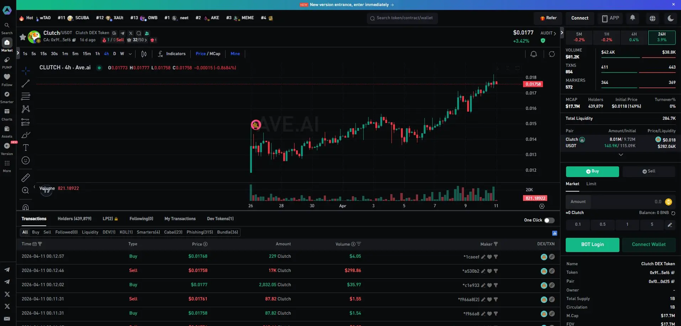Copy the contract address next to CA: 0x9f...5ef6
Viewport: 681px width, 326px height.
[x=74, y=40]
